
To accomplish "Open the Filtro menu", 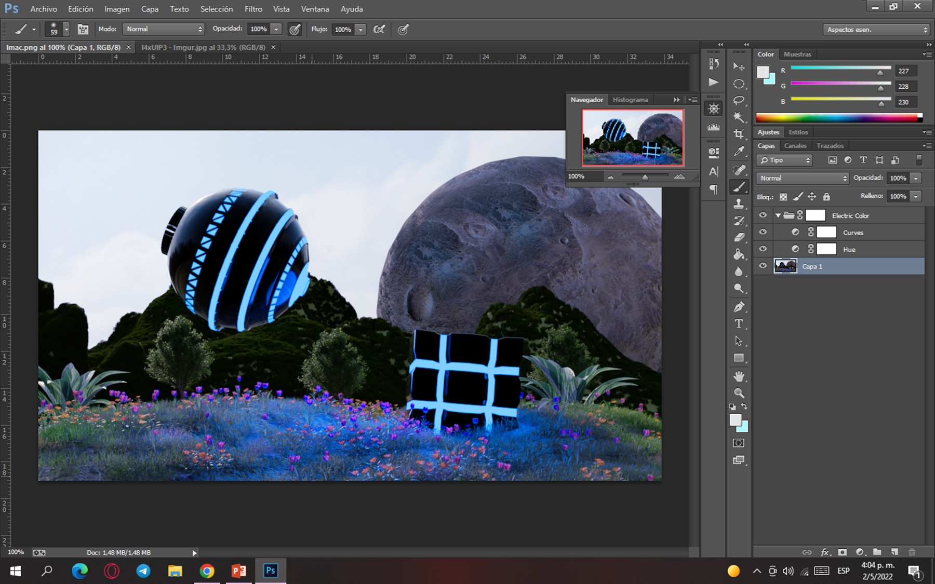I will 253,9.
